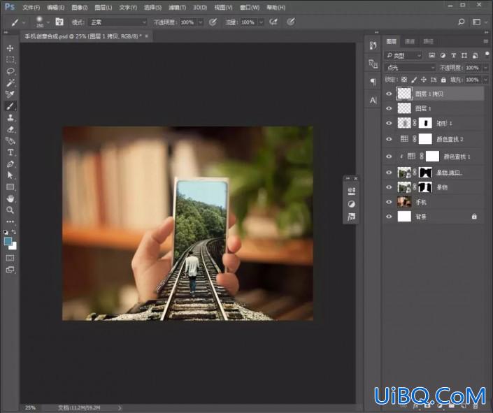493x413 pixels.
Task: Toggle visibility of 图层 1 拷贝 layer
Action: click(389, 94)
